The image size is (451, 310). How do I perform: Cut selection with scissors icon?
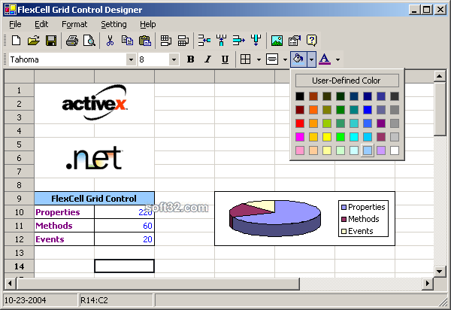click(110, 41)
